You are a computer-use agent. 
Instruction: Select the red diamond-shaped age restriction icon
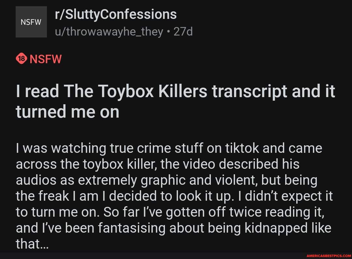click(22, 59)
